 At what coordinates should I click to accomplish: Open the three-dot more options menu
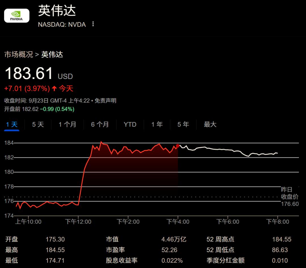93,24
